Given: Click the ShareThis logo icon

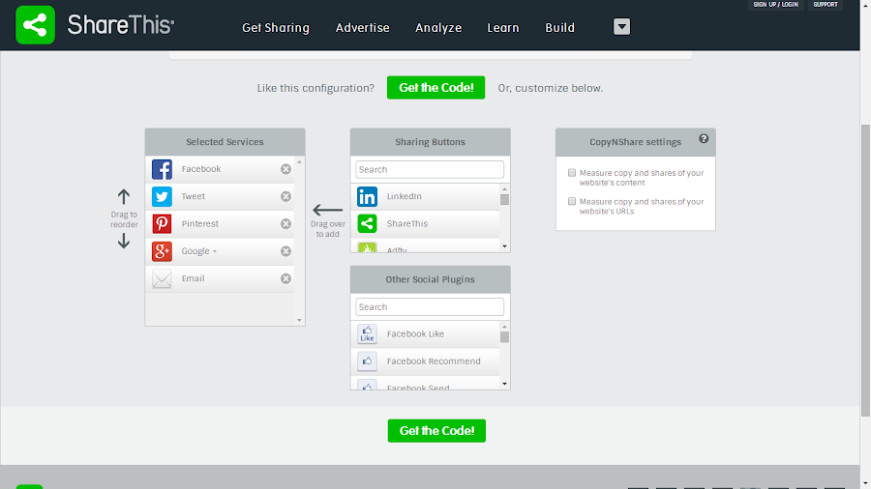Looking at the screenshot, I should tap(35, 25).
